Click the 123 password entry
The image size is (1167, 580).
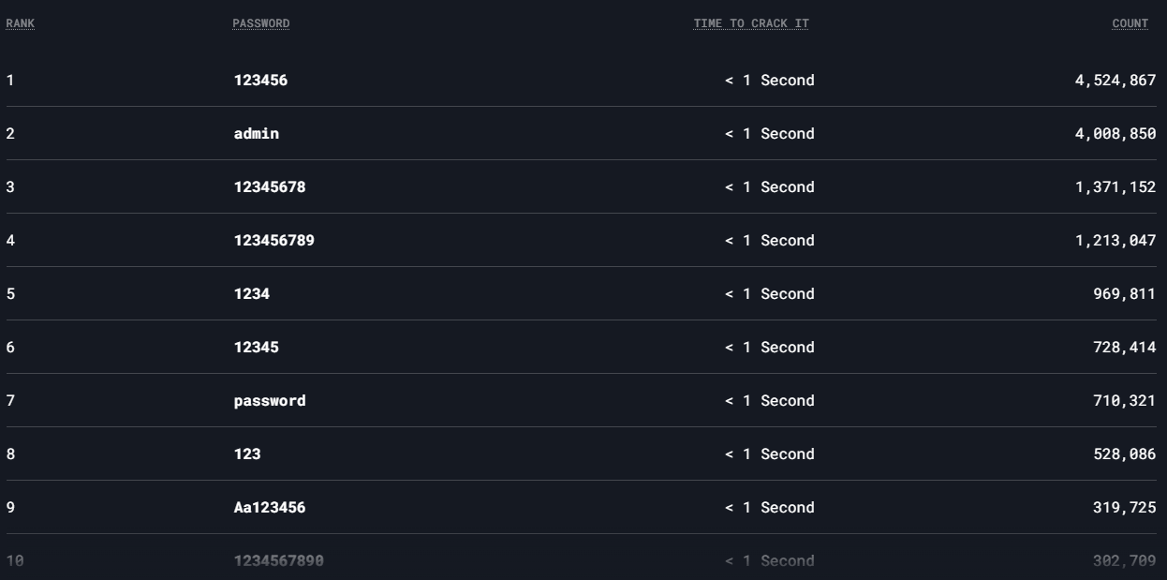click(x=247, y=454)
